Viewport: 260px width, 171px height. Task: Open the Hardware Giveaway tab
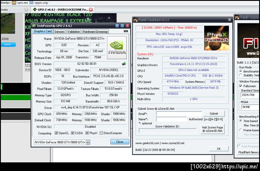(x=95, y=32)
